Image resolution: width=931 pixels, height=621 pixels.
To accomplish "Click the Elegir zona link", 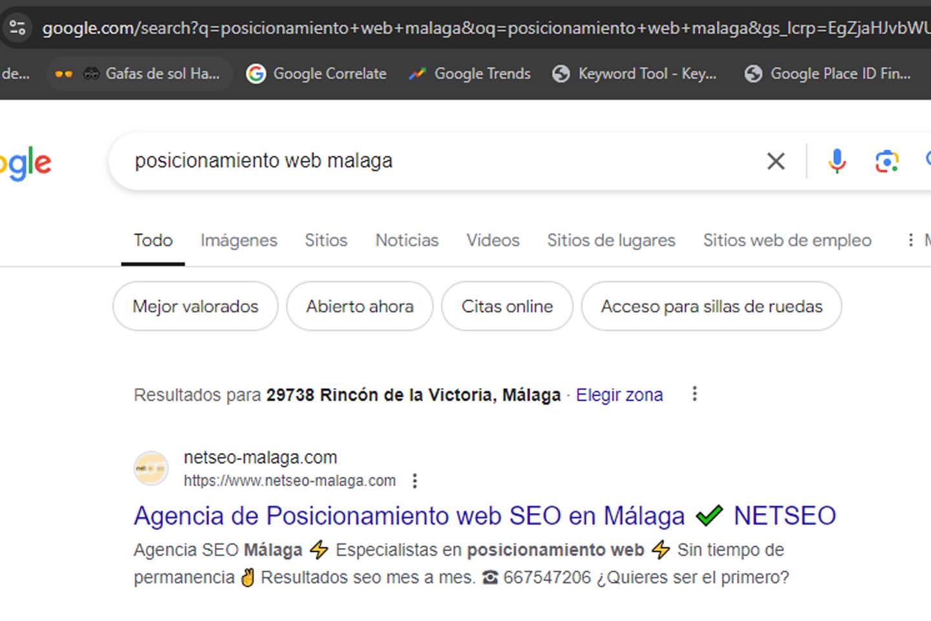I will point(619,395).
